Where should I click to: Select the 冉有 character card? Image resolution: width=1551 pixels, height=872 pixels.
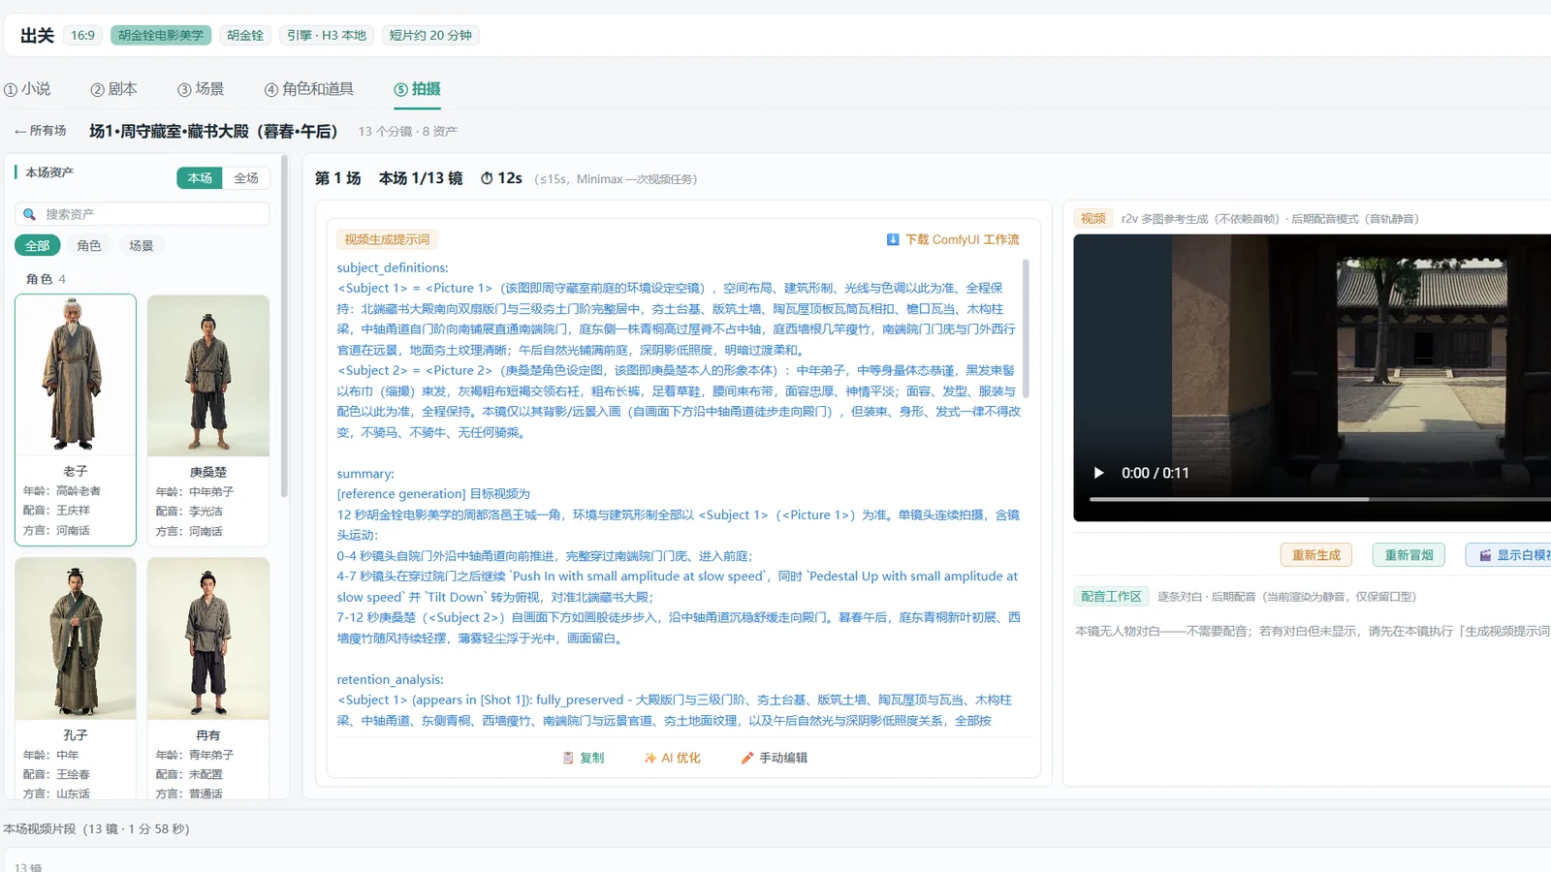[x=208, y=678]
